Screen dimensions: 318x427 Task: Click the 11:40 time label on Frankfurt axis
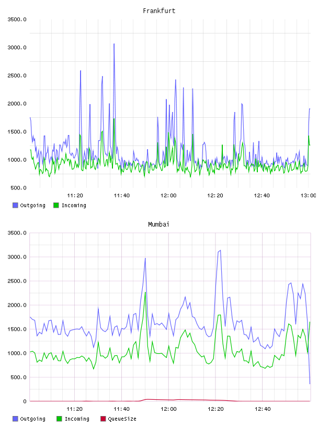pos(121,196)
